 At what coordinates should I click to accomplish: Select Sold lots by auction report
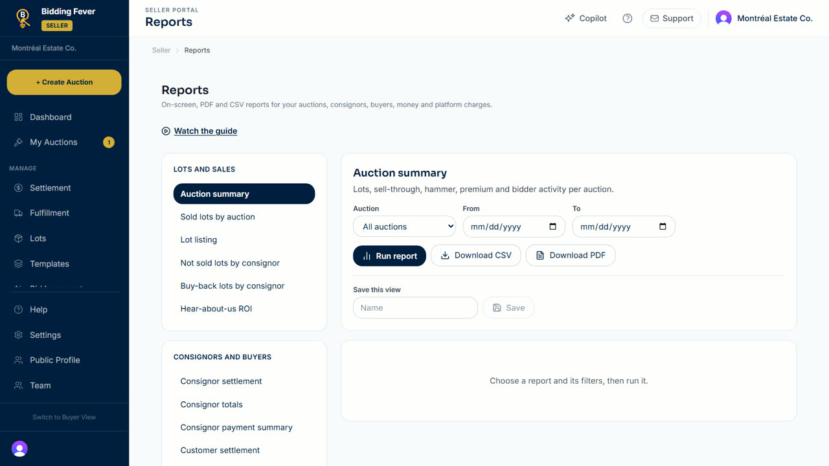244,217
